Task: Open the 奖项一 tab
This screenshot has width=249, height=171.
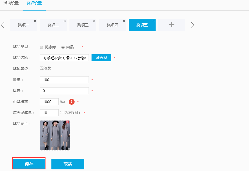Action: coord(24,25)
